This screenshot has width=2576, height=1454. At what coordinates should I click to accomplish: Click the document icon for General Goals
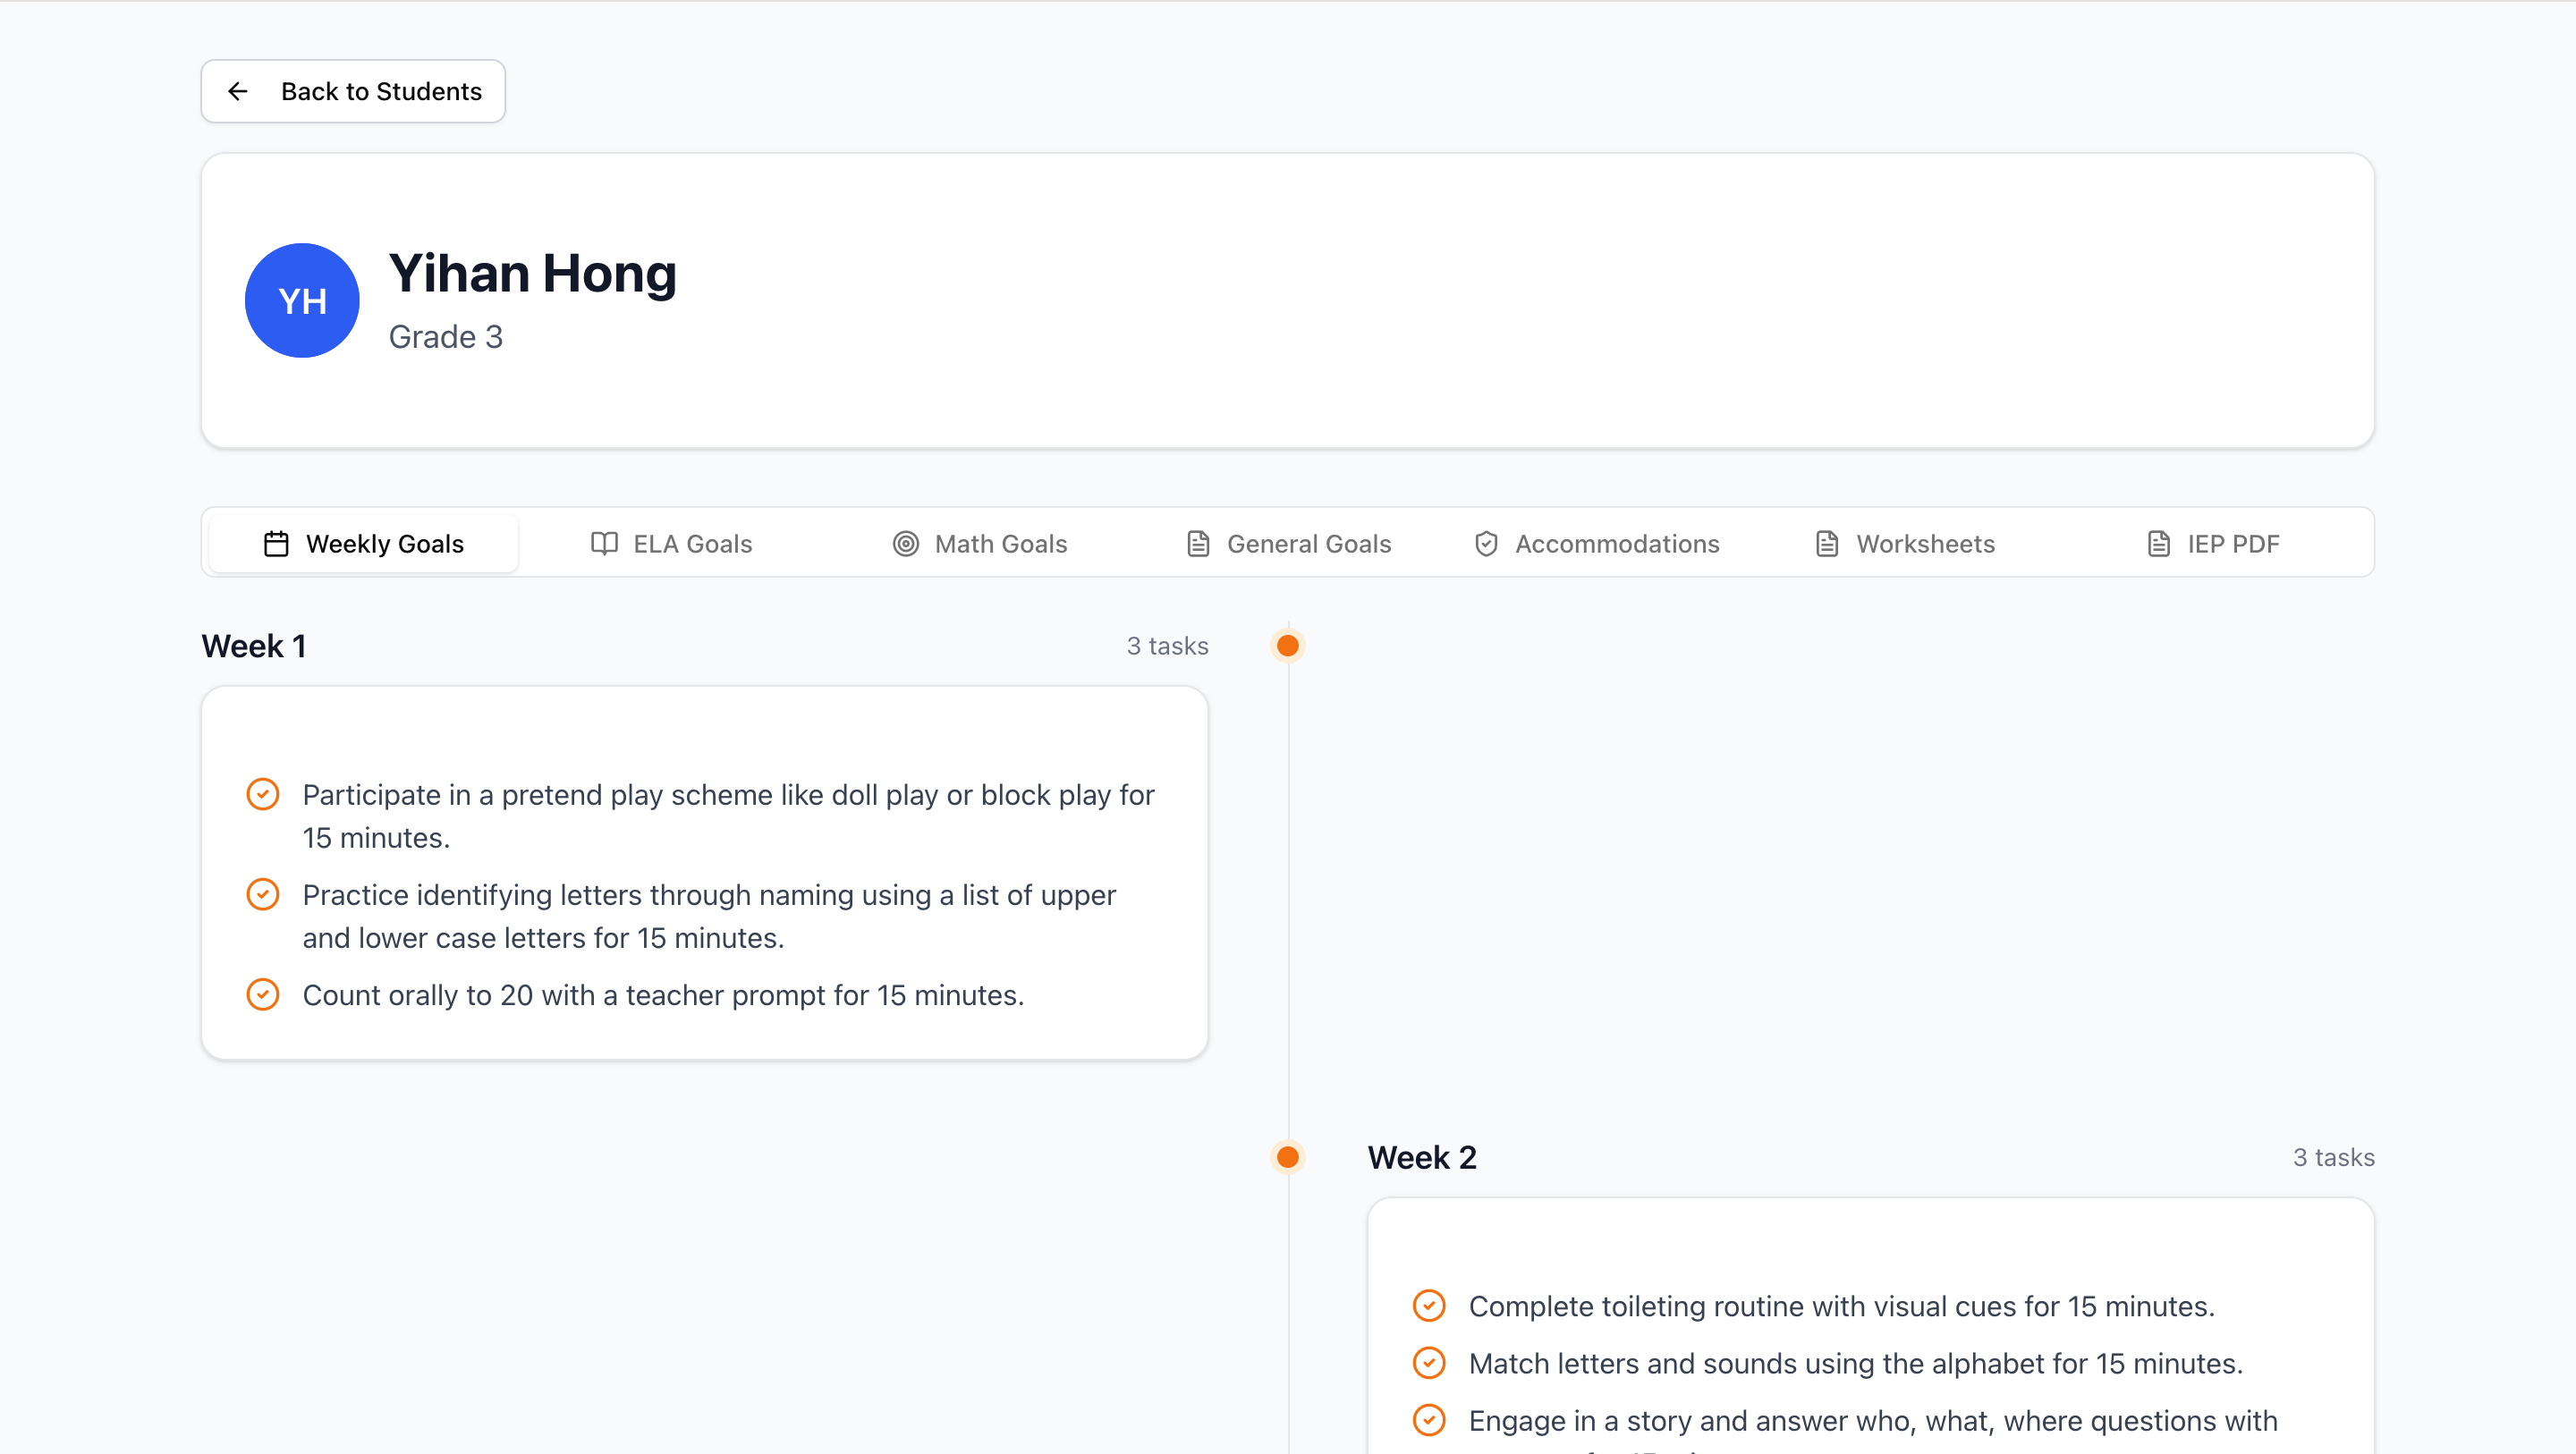pyautogui.click(x=1198, y=543)
